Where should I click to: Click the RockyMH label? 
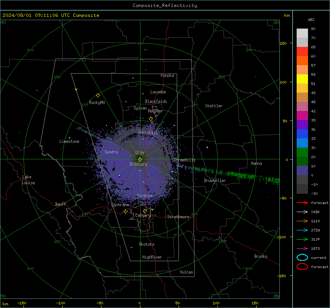point(97,103)
